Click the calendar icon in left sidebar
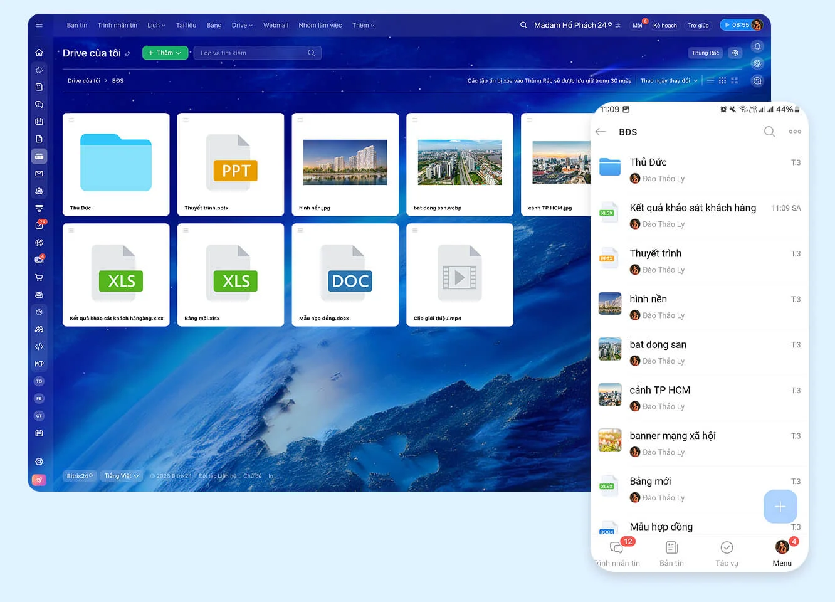This screenshot has height=602, width=835. 39,122
